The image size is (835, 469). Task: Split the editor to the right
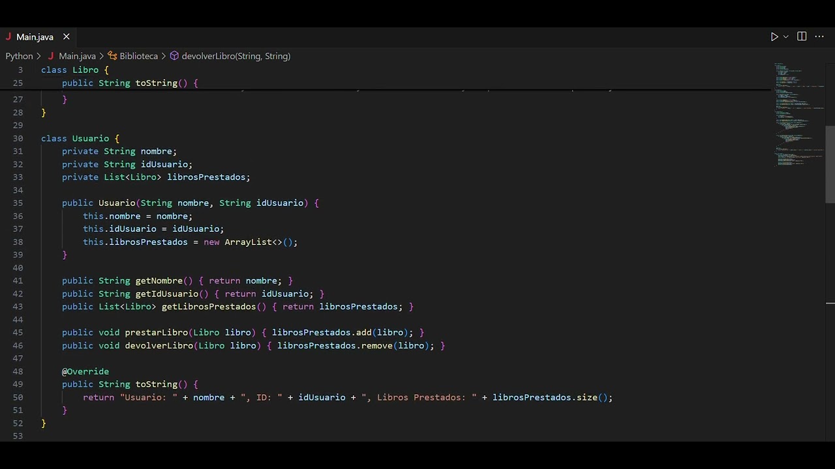[x=802, y=37]
